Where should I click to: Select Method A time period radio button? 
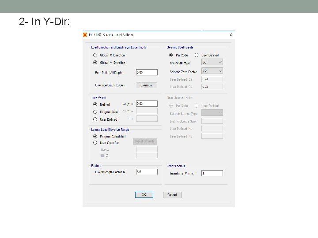(95, 104)
